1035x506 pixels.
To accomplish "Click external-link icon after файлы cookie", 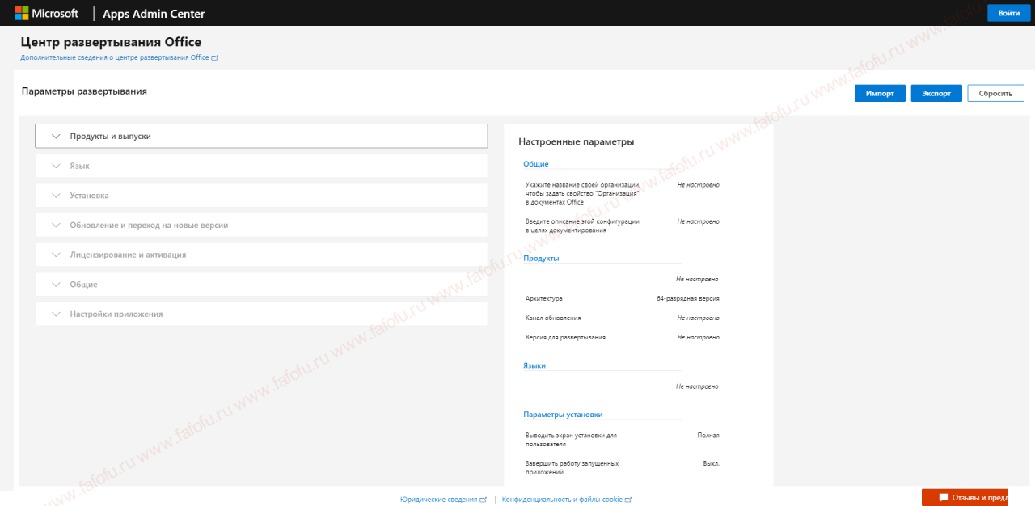I will [x=628, y=500].
